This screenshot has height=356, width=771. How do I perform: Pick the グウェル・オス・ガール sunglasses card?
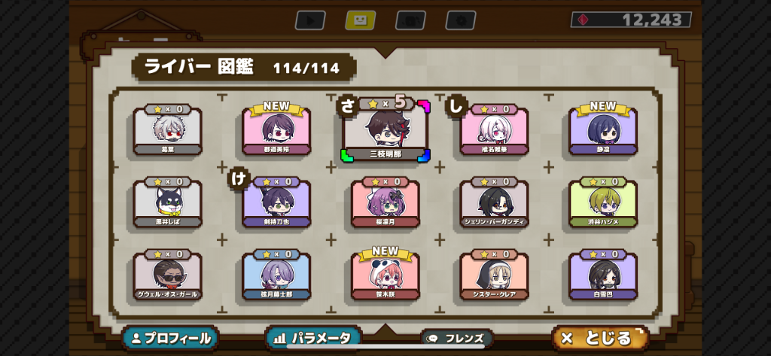(x=168, y=275)
